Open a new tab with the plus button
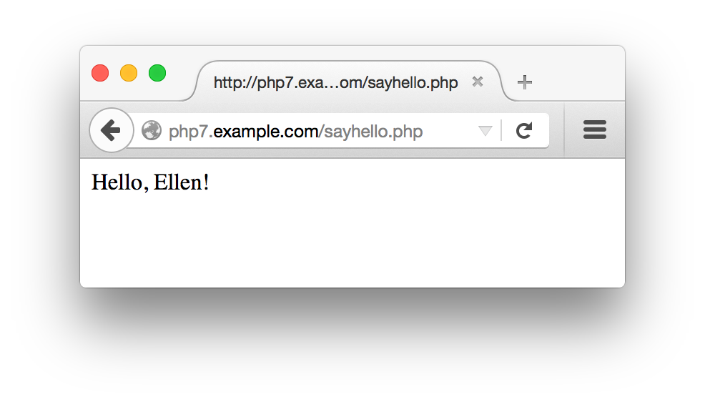 [x=525, y=82]
